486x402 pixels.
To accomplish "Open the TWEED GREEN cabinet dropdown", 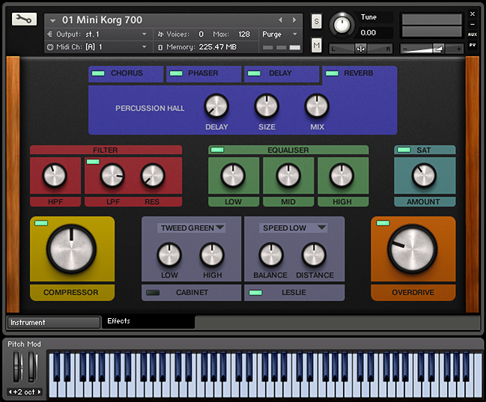I will coord(191,228).
